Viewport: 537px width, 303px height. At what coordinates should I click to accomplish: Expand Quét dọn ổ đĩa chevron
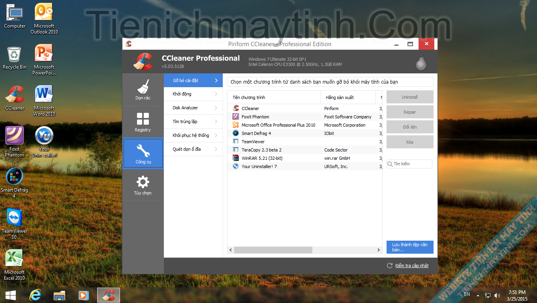(216, 149)
